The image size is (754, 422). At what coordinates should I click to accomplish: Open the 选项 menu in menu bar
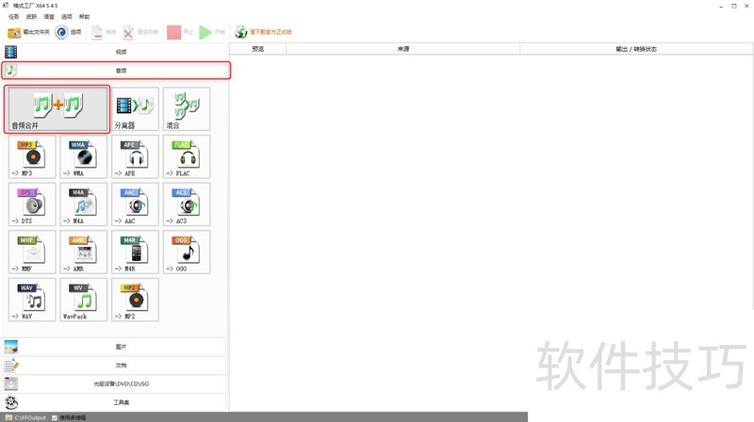click(x=66, y=16)
